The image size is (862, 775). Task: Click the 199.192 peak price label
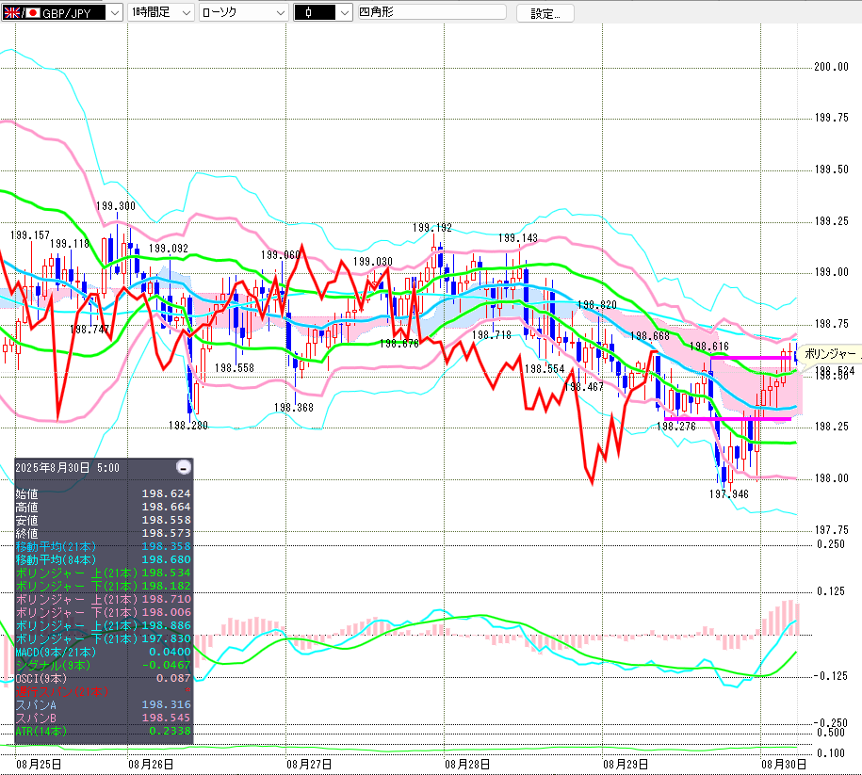pyautogui.click(x=432, y=228)
